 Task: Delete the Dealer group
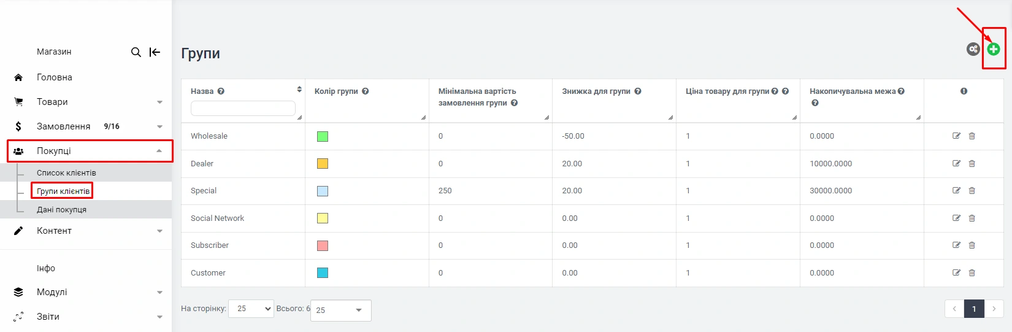click(x=972, y=164)
